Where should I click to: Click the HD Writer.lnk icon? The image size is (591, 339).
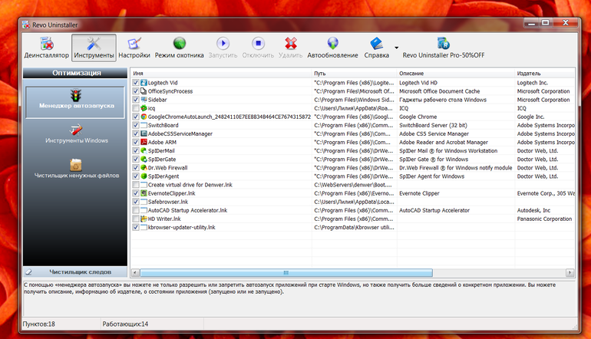(144, 219)
